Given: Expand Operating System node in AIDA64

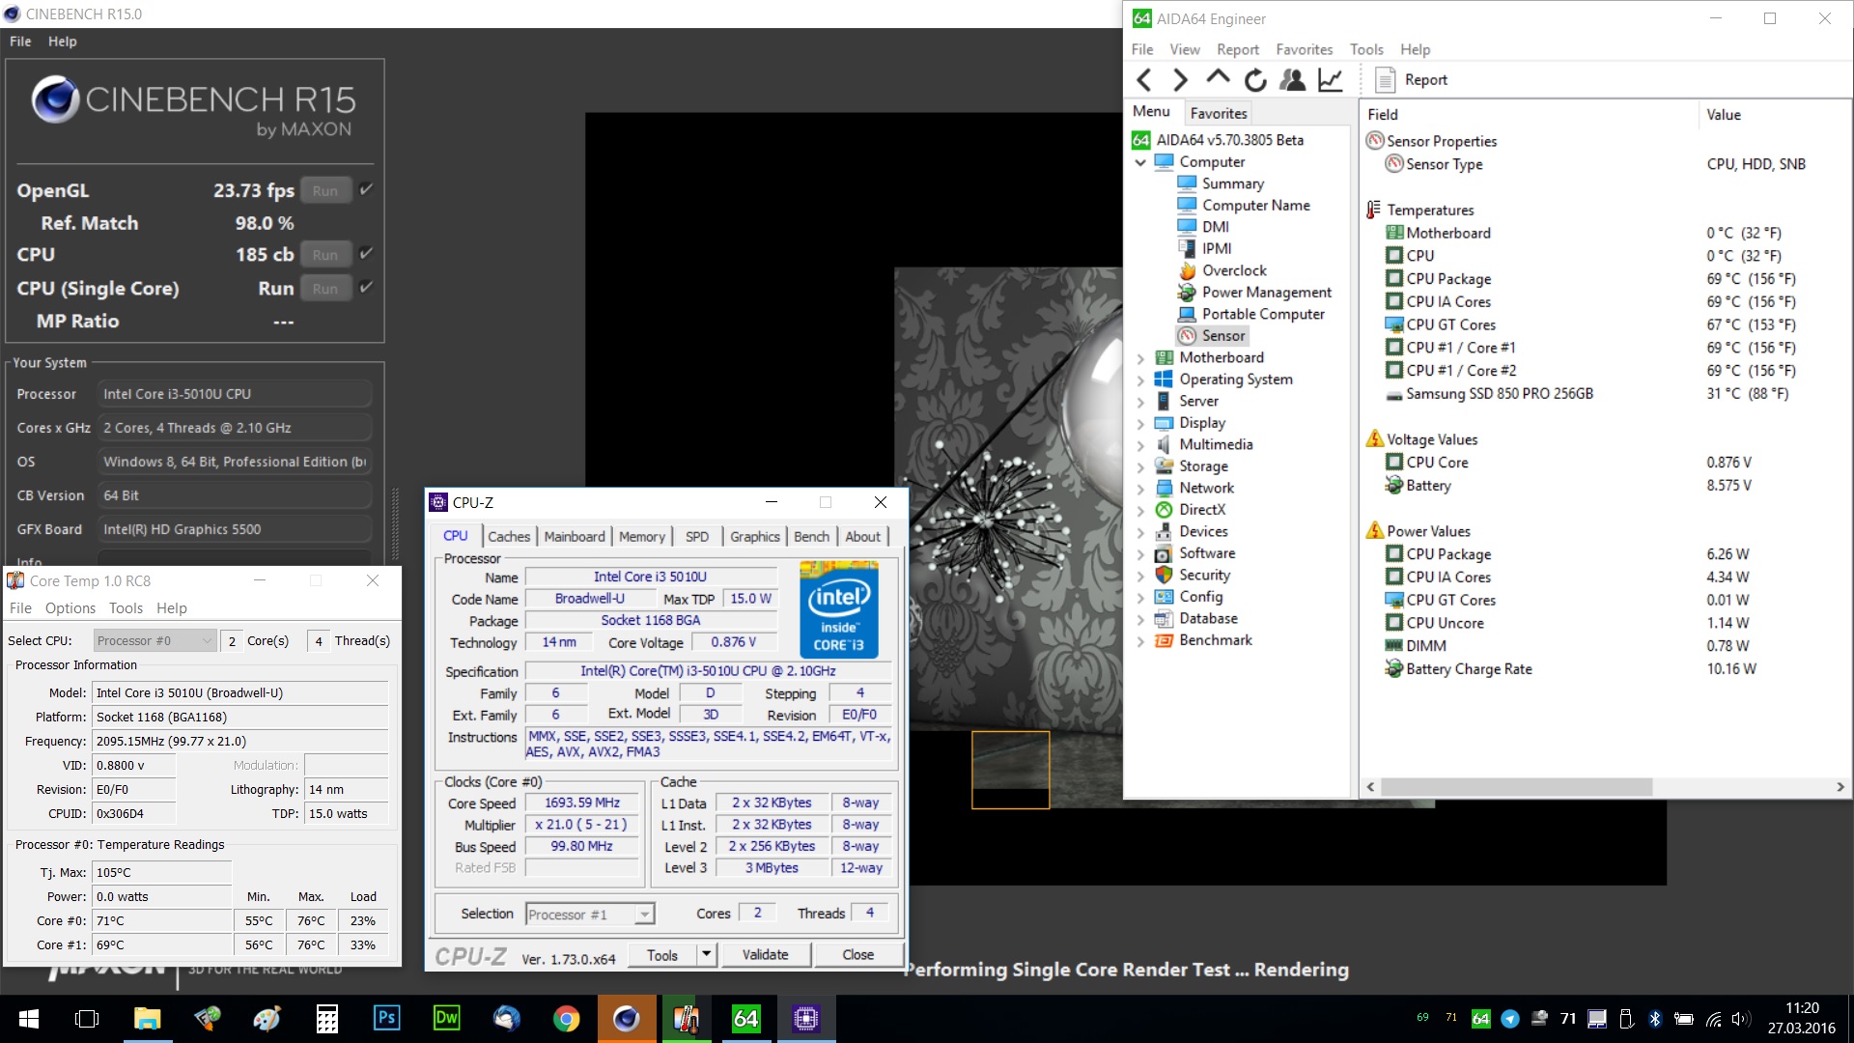Looking at the screenshot, I should [x=1140, y=380].
